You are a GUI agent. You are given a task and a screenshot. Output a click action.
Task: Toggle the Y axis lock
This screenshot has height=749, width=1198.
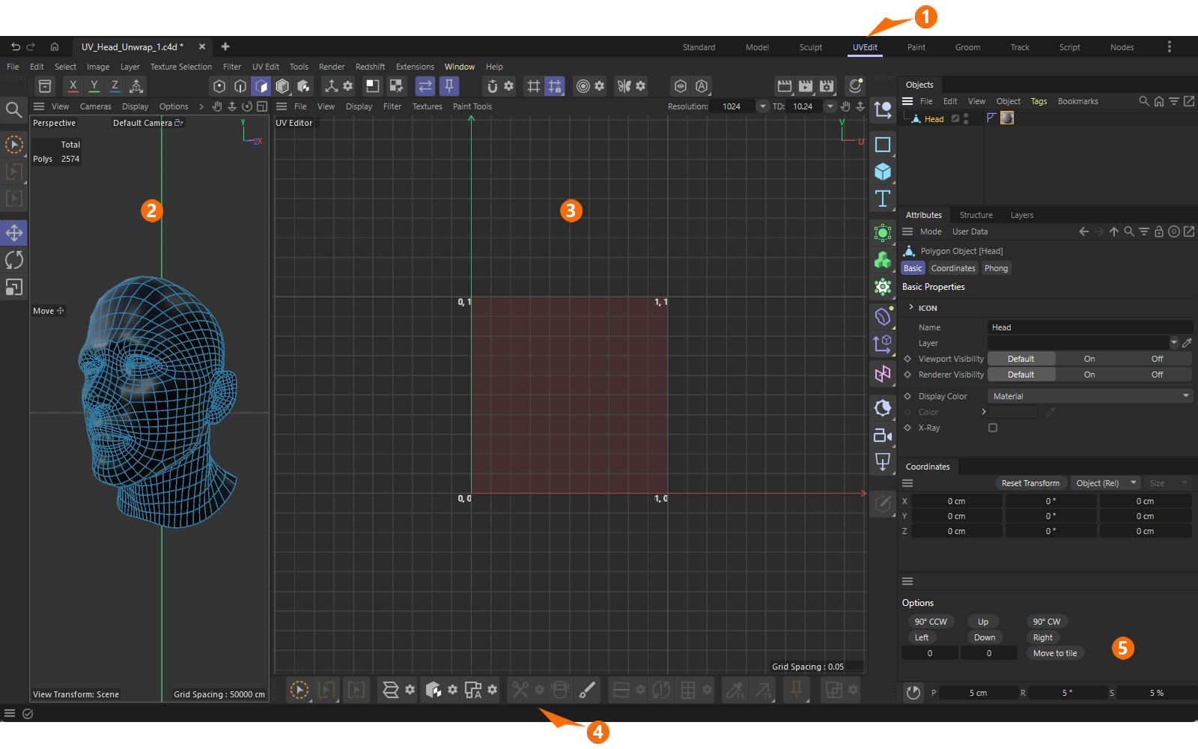click(x=94, y=86)
